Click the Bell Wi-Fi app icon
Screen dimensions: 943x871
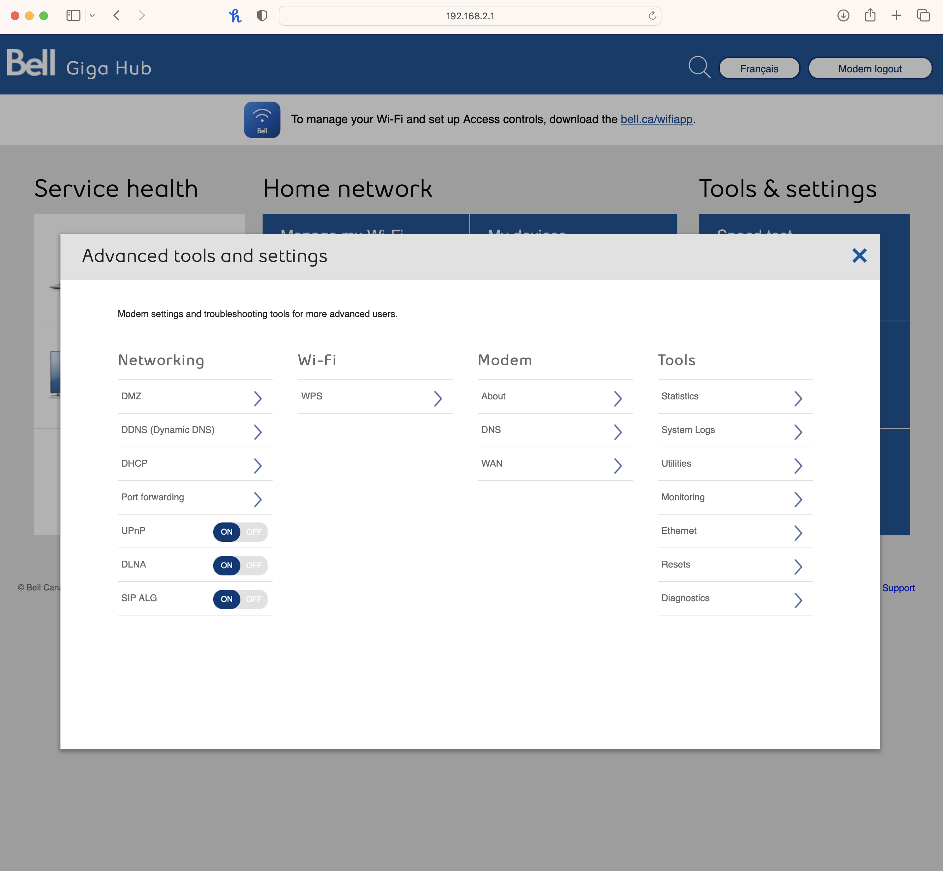262,120
